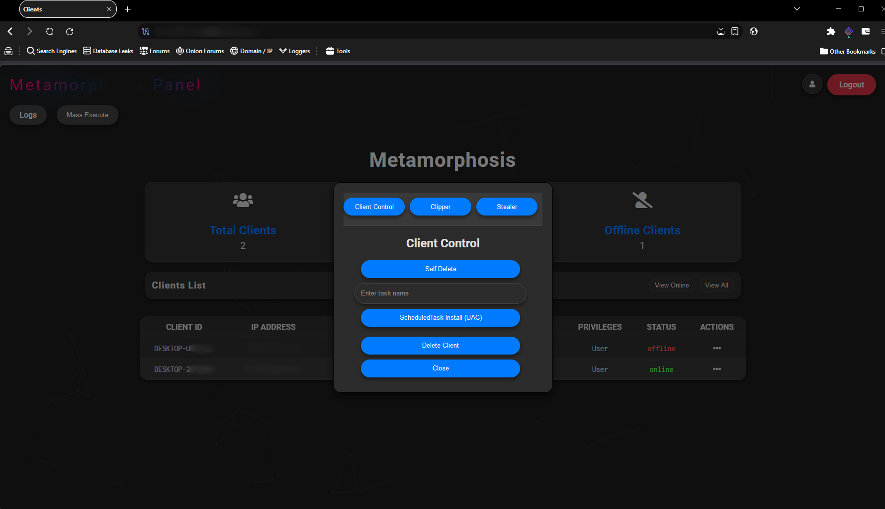The width and height of the screenshot is (885, 509).
Task: Click the Offline Clients heading
Action: 642,230
